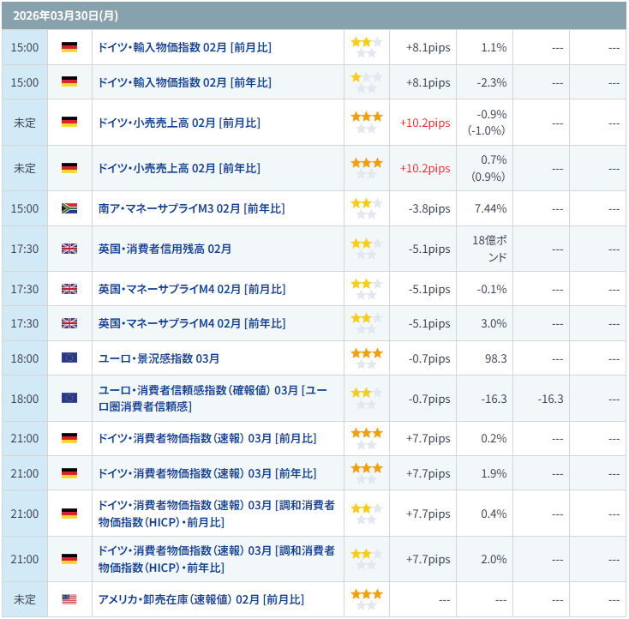
Task: Click star rating for ユーロ・景況感指数 03月
Action: click(366, 358)
